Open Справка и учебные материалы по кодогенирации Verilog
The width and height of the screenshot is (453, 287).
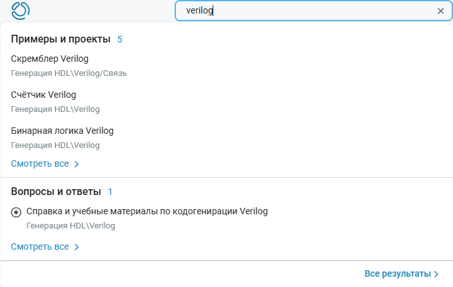(x=147, y=211)
